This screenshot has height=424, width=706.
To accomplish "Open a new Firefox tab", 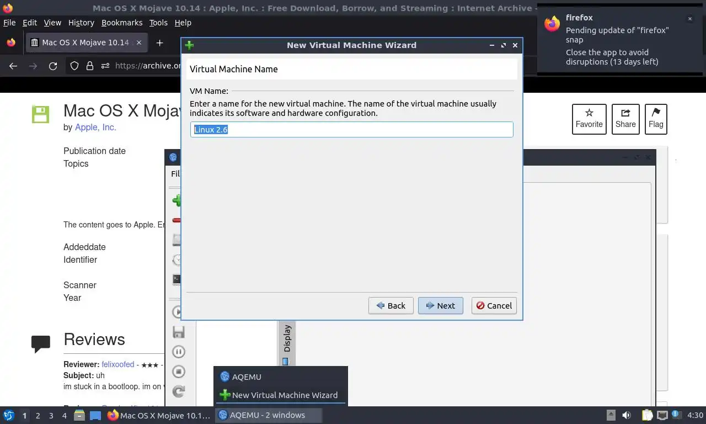I will (x=159, y=43).
